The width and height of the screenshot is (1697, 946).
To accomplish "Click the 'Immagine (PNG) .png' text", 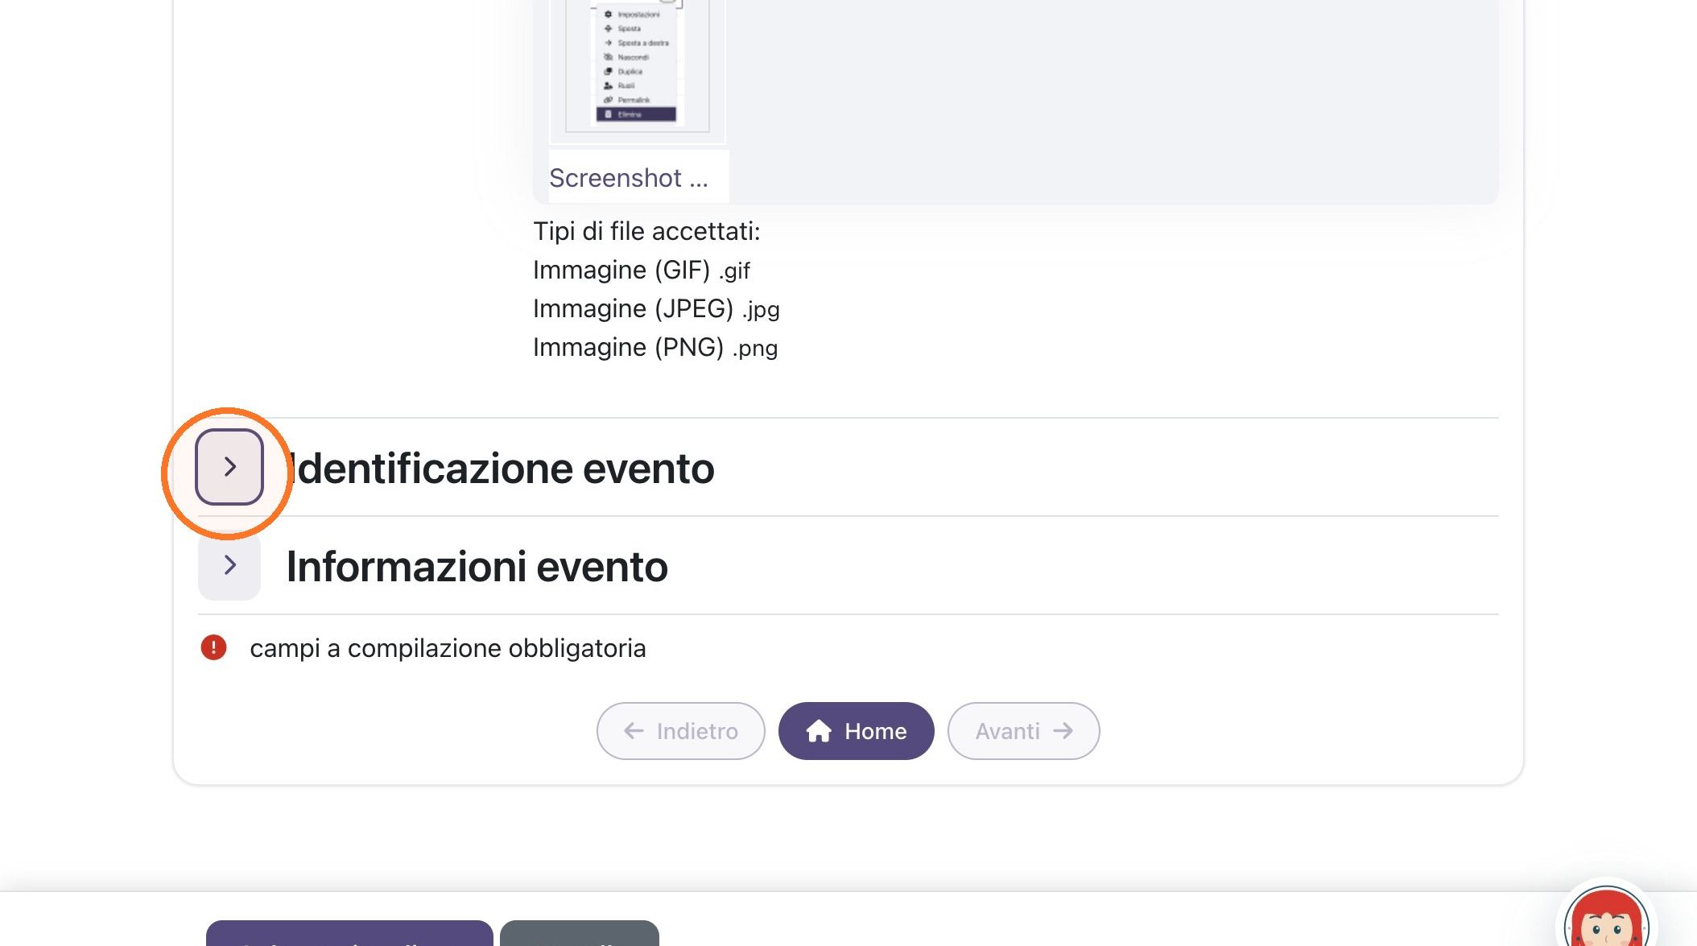I will click(655, 347).
